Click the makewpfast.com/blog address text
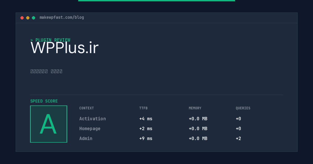313x164 pixels. click(x=62, y=17)
